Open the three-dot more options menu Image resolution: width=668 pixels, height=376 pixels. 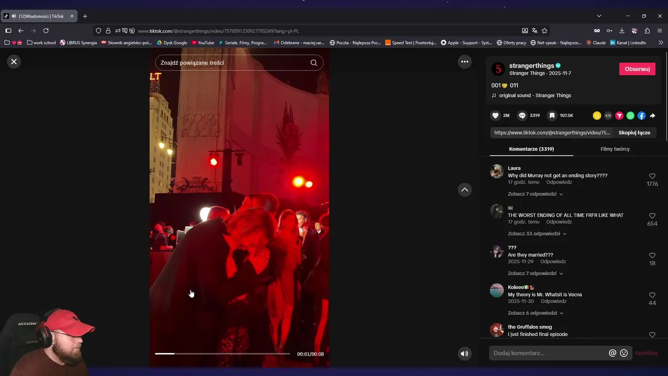464,62
